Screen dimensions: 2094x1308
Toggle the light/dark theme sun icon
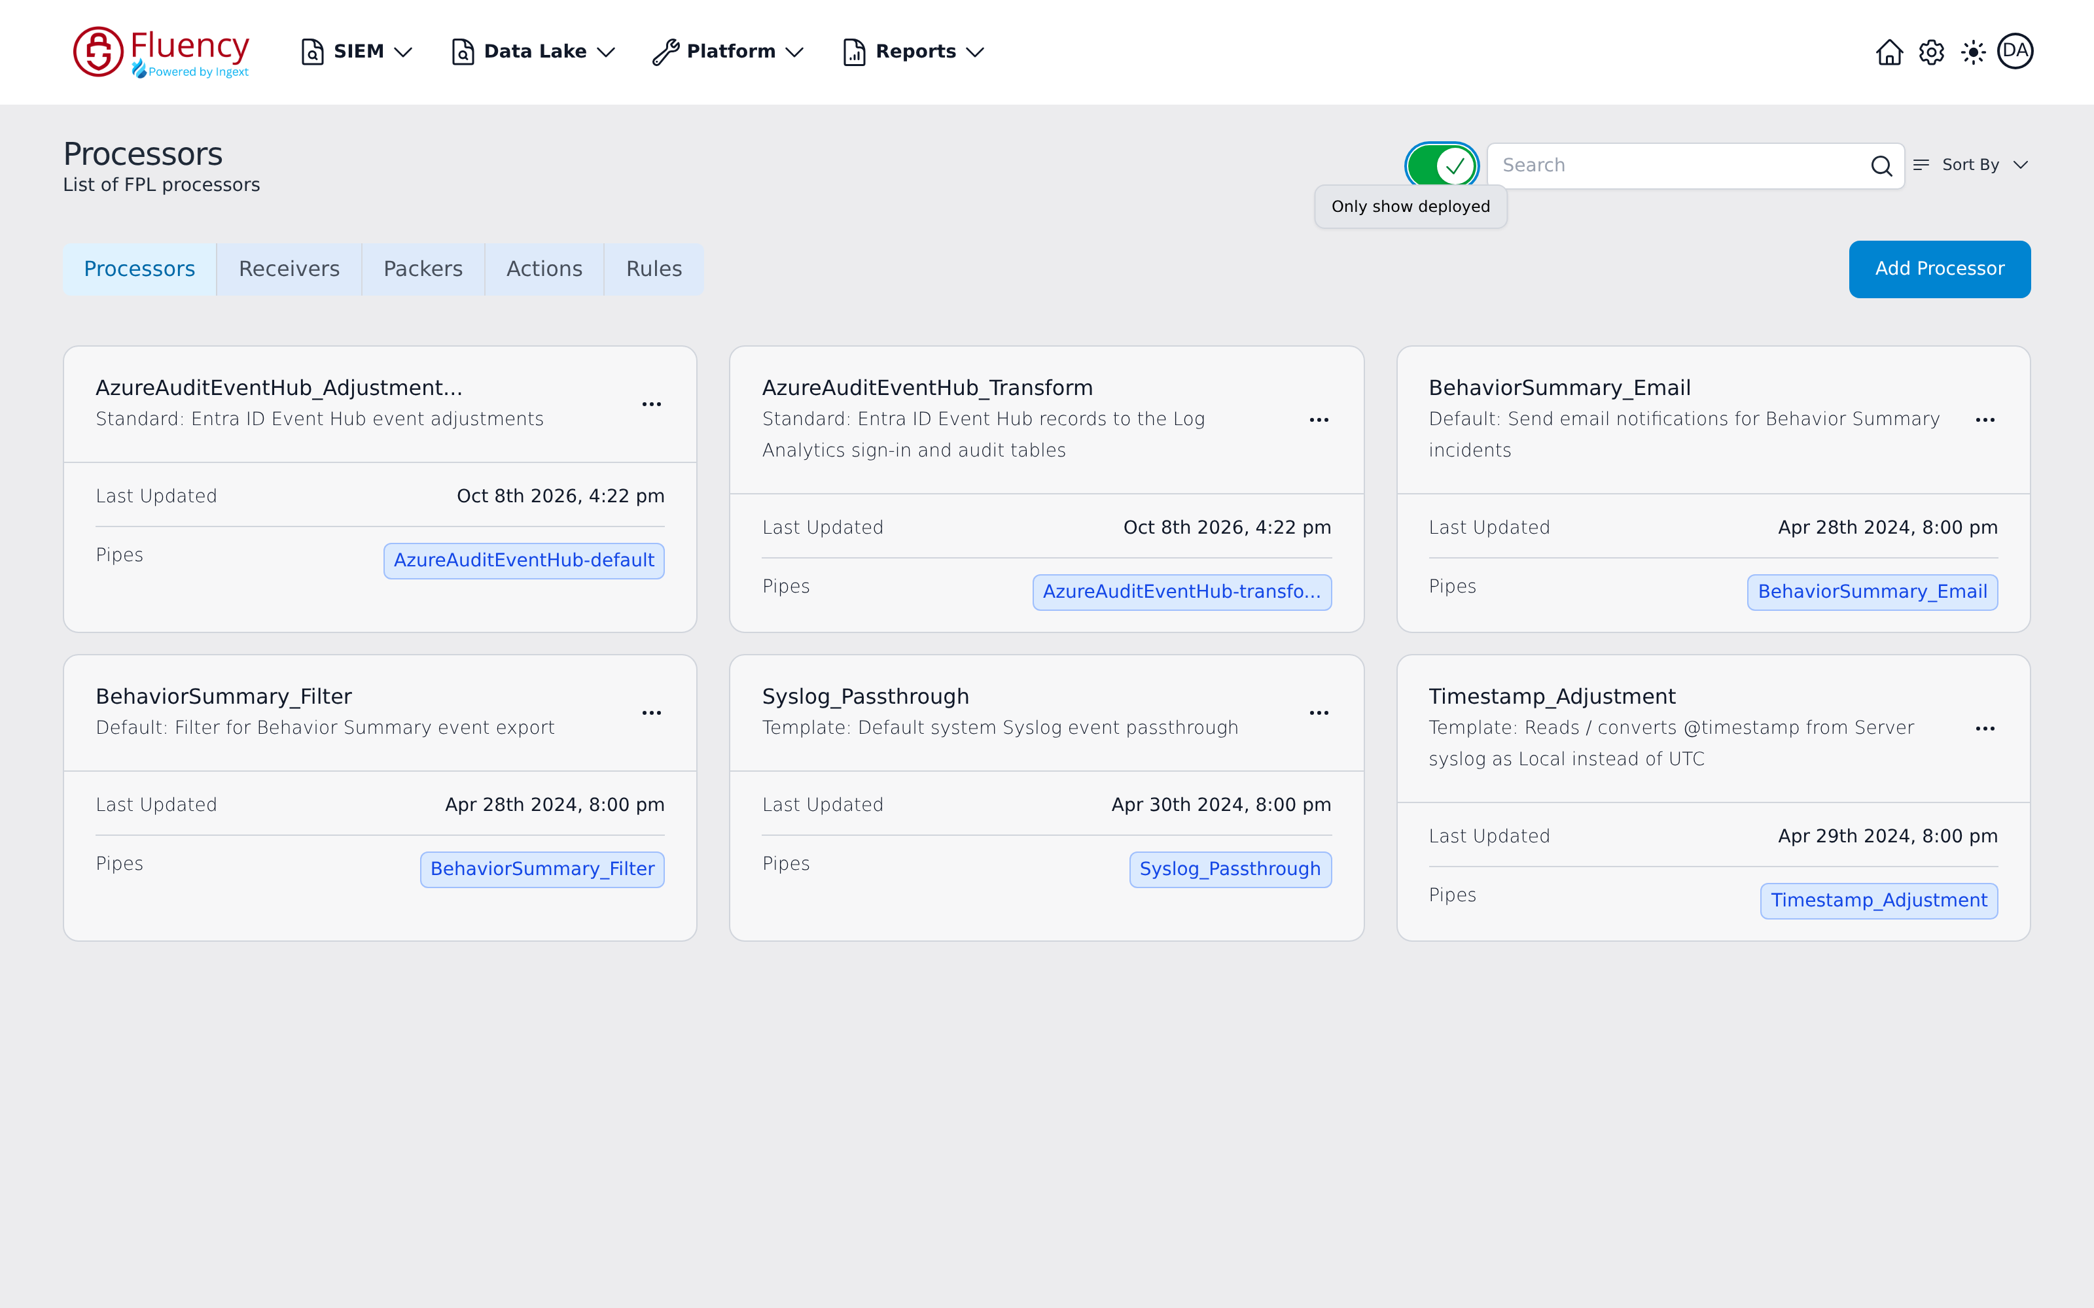click(x=1973, y=52)
